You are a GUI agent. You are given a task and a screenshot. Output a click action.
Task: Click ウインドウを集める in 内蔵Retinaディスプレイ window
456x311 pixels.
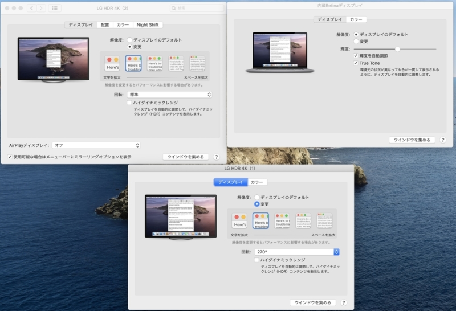click(x=412, y=140)
